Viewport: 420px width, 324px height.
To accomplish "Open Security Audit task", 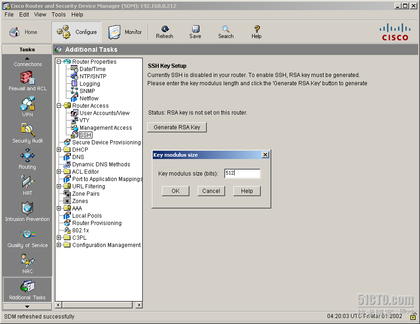I will [27, 133].
